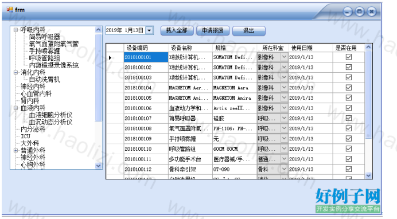
Task: Select 血沉动态分析仪 tree item
Action: (50, 122)
